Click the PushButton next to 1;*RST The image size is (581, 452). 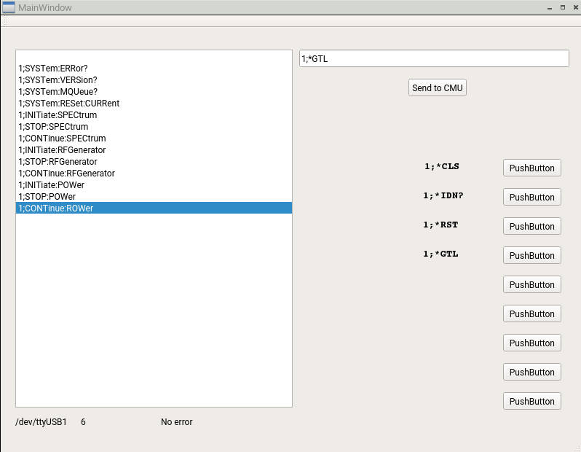[x=531, y=226]
